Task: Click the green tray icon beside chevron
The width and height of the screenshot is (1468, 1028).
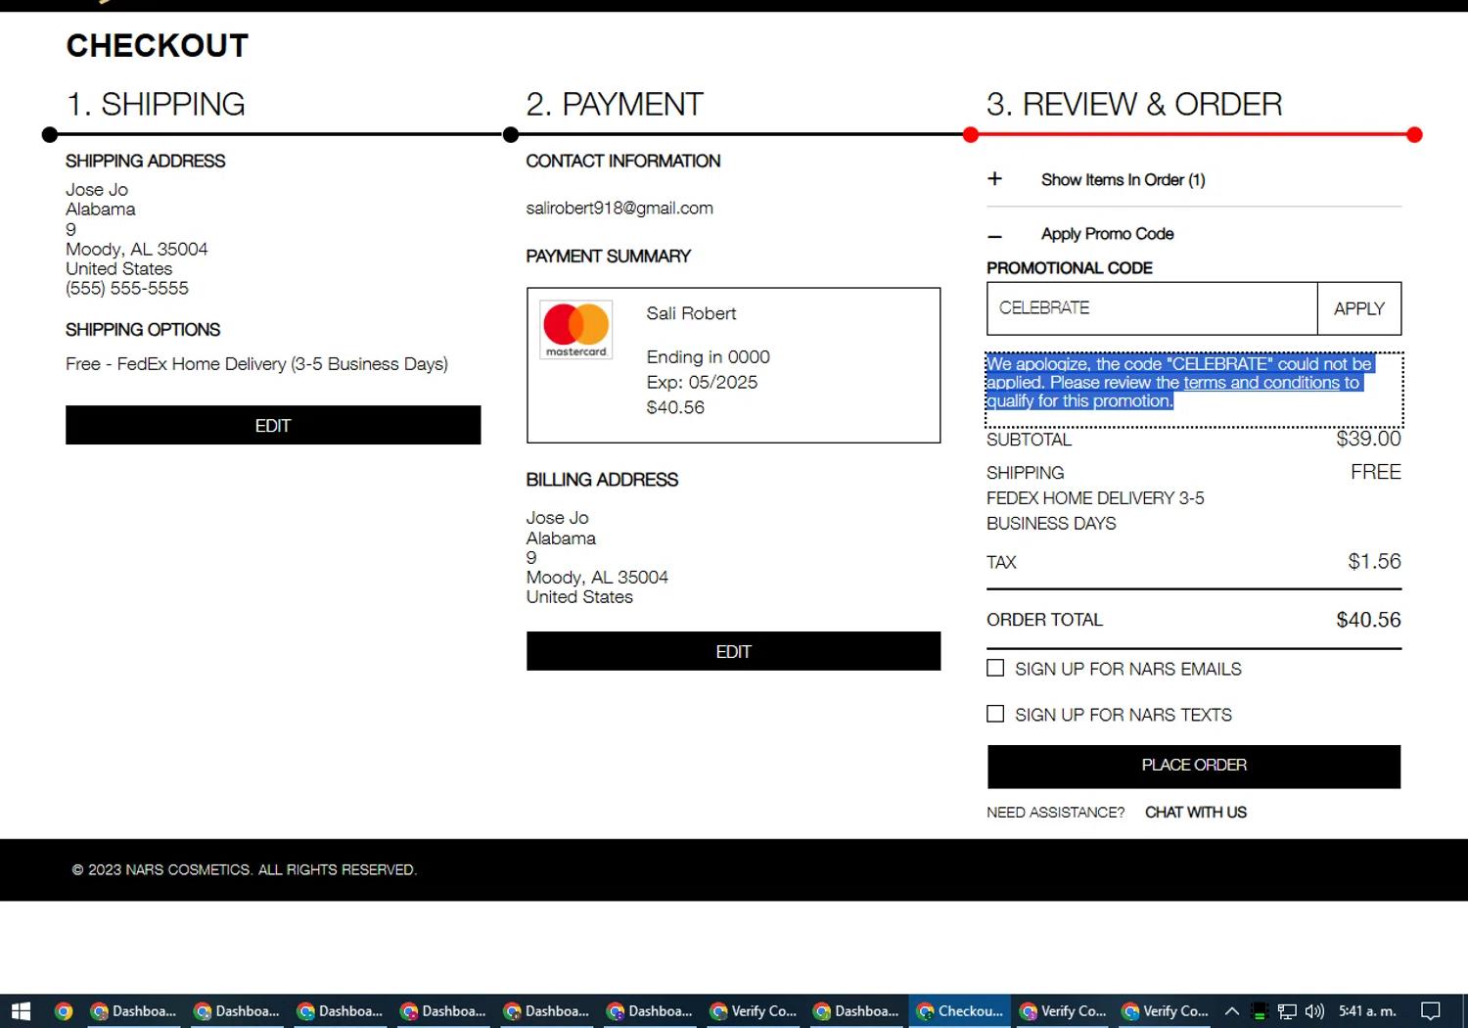Action: (x=1260, y=1011)
